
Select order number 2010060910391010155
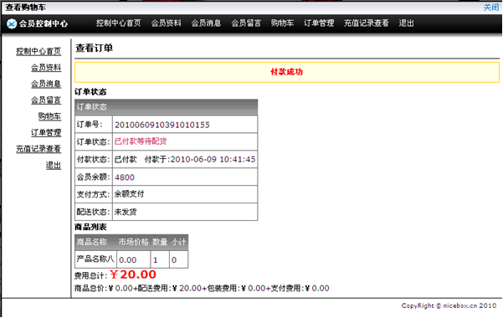tap(162, 125)
